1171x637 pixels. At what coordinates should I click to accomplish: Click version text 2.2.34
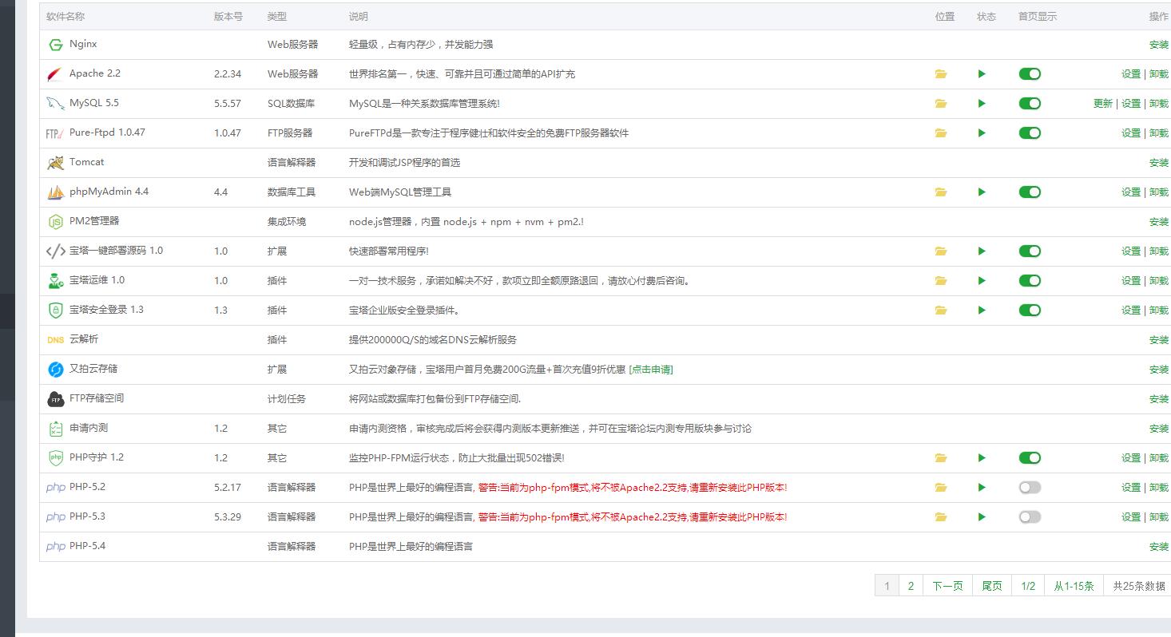228,74
